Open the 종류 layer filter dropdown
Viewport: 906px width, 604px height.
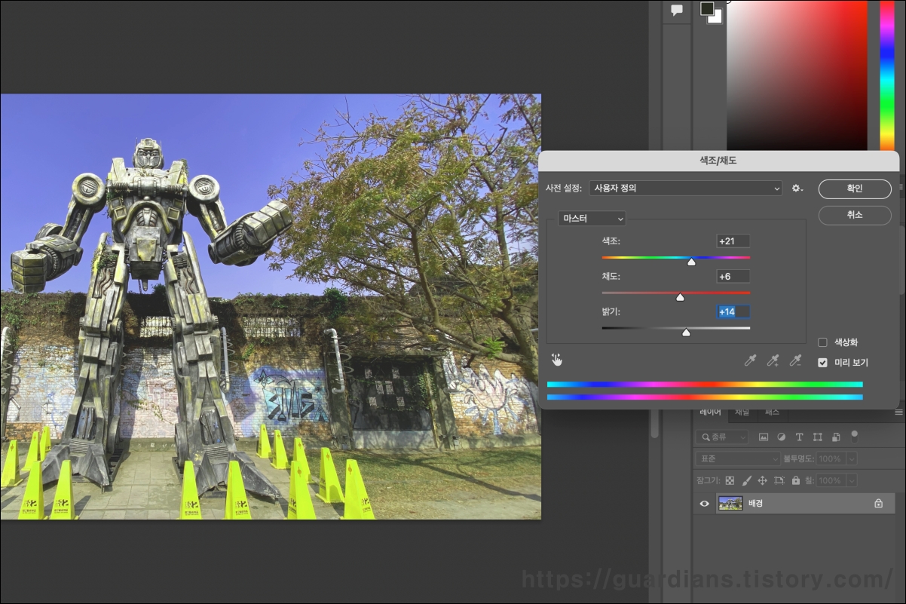tap(722, 437)
